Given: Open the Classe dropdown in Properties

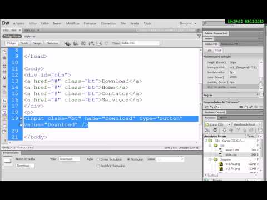Looking at the screenshot, I should point(170,159).
